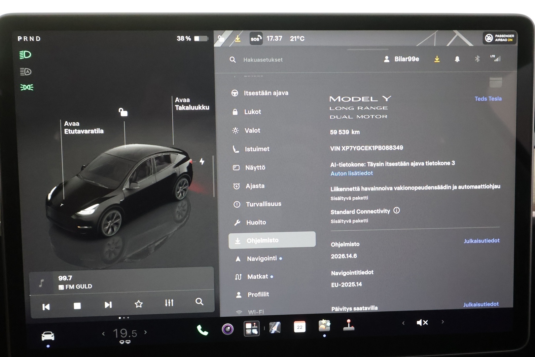535x357 pixels.
Task: Open the Toybox app icon
Action: tap(324, 326)
